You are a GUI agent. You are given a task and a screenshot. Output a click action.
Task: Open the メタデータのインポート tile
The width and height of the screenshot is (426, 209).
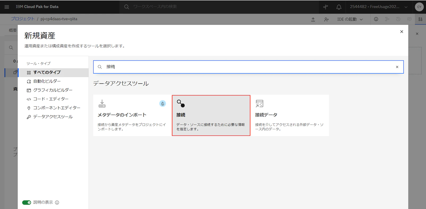coord(132,115)
